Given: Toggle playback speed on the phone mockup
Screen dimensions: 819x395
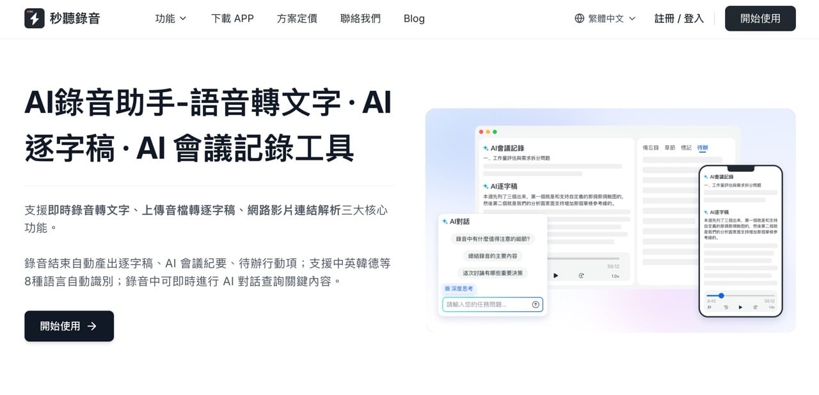Looking at the screenshot, I should (x=771, y=307).
